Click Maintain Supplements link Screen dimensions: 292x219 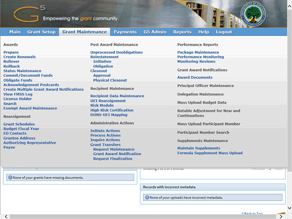(x=199, y=148)
